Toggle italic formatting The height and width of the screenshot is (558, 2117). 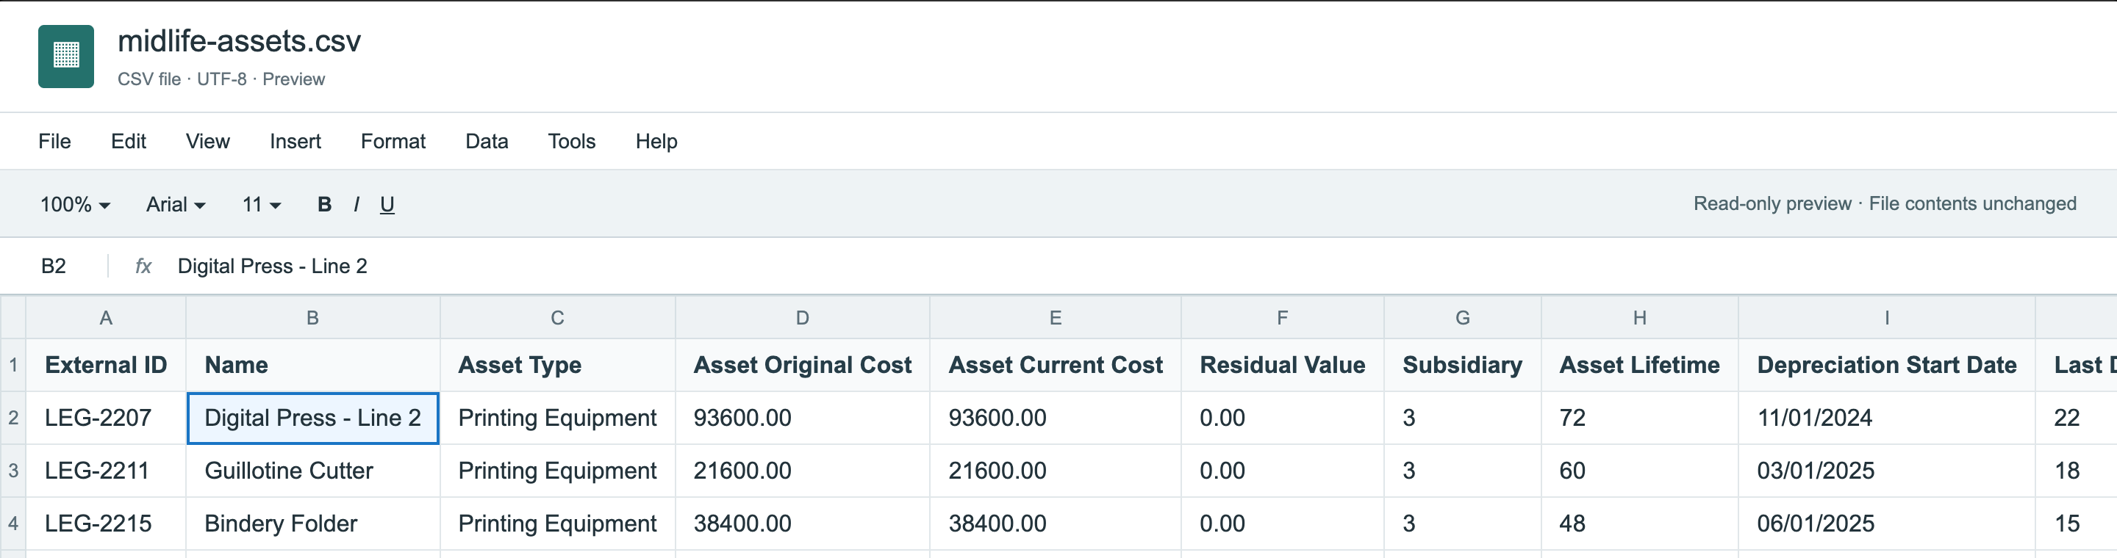click(356, 204)
